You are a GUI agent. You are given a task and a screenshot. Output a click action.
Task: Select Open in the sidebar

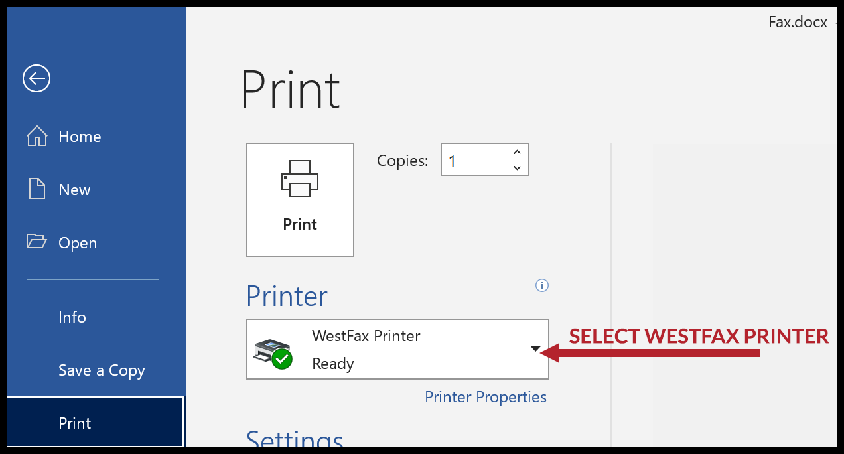[x=75, y=242]
